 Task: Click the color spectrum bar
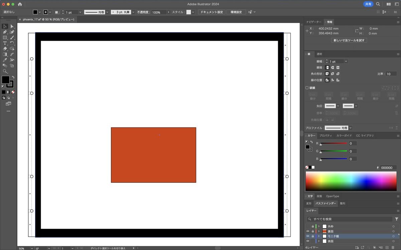[351, 181]
